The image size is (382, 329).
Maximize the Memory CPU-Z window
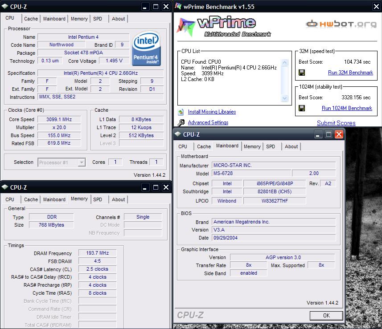tap(156, 187)
